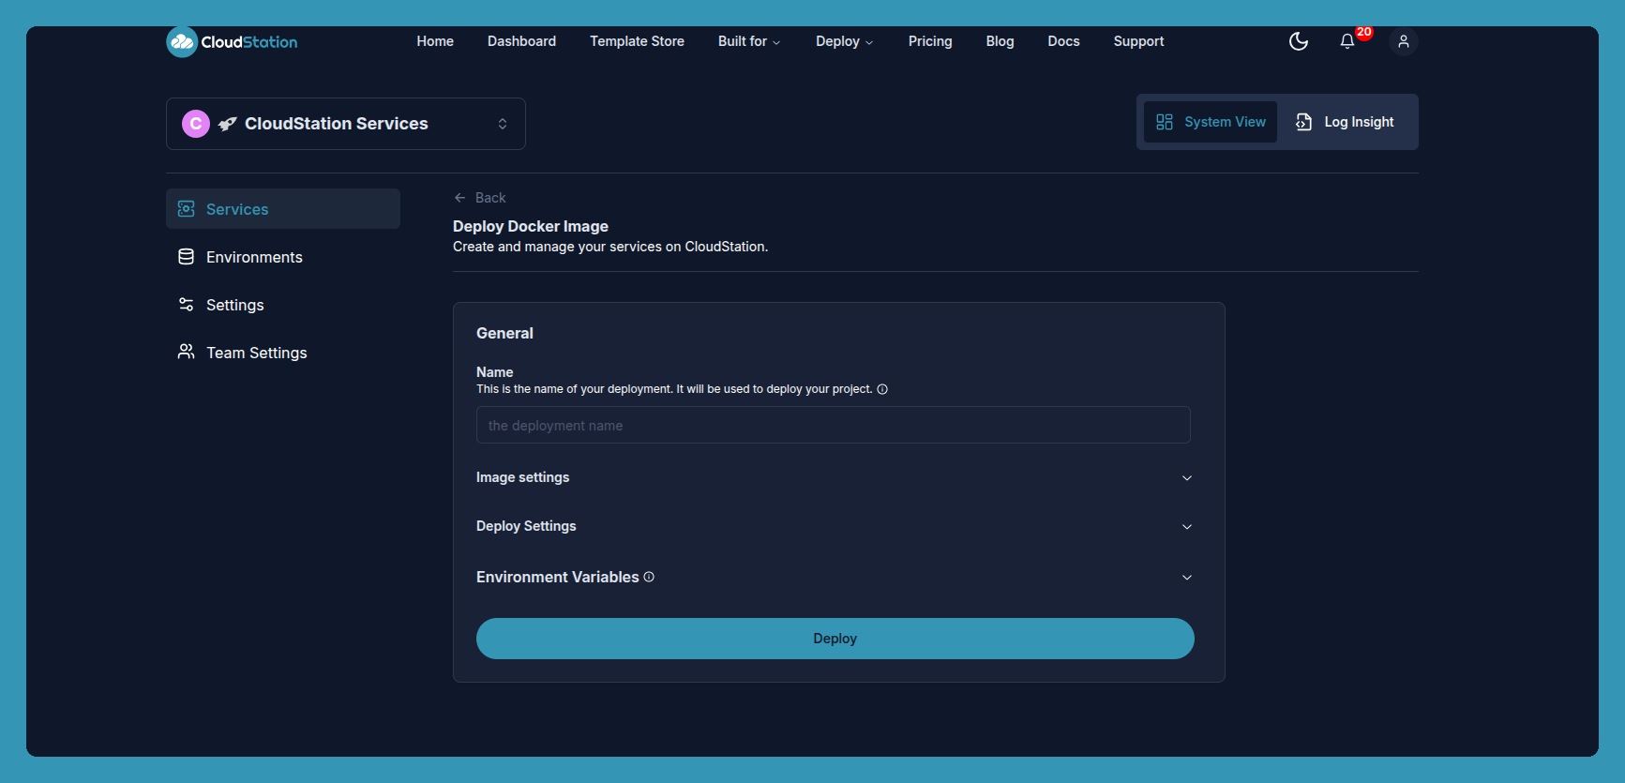The image size is (1625, 783).
Task: Open Team Settings in the sidebar
Action: (x=283, y=353)
